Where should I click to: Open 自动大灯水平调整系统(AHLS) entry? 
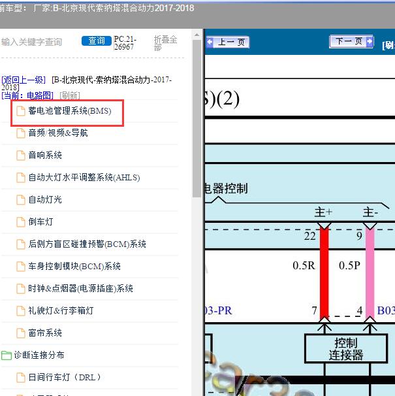(84, 177)
